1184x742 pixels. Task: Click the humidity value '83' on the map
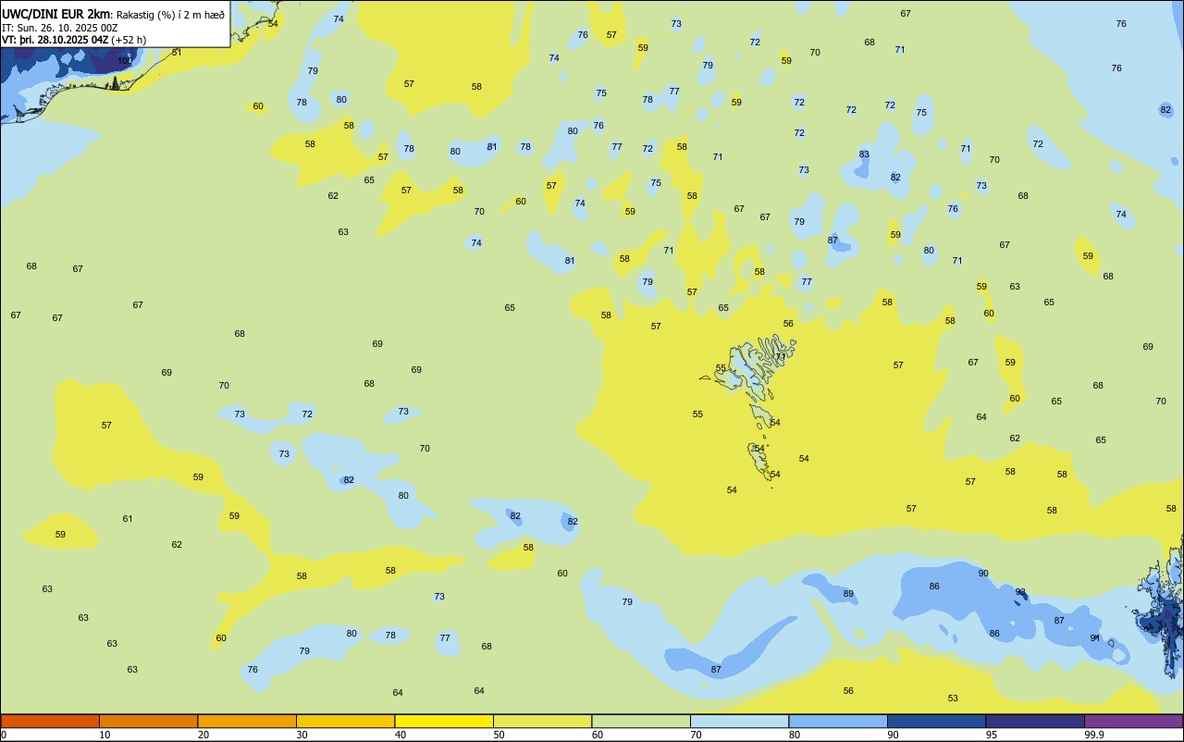point(864,155)
